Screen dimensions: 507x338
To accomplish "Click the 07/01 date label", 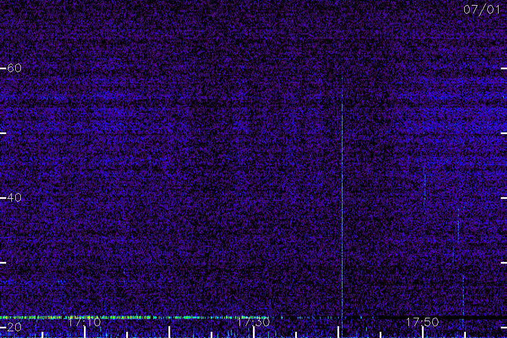I will point(482,10).
